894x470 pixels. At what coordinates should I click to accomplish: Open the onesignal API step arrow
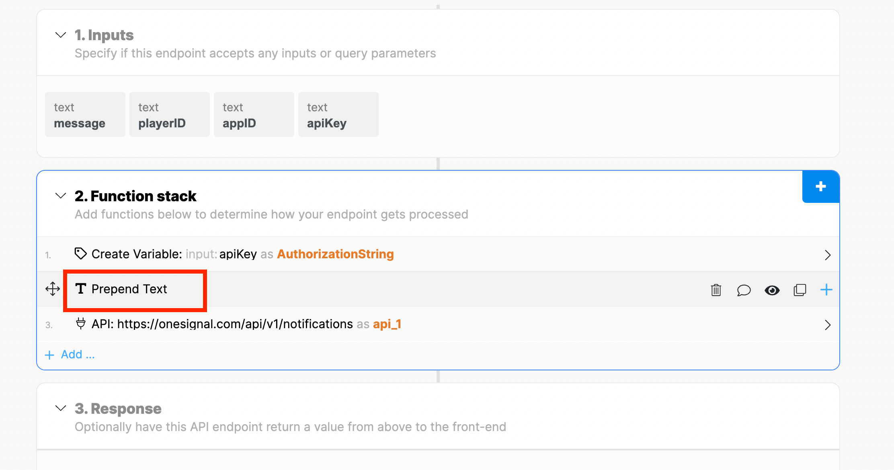[827, 325]
